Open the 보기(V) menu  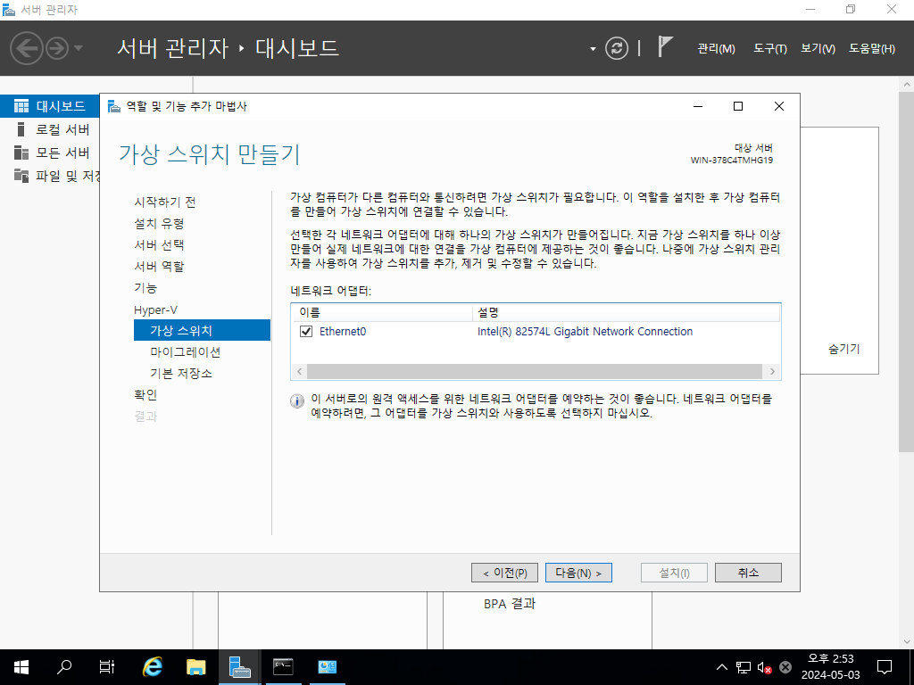(818, 49)
